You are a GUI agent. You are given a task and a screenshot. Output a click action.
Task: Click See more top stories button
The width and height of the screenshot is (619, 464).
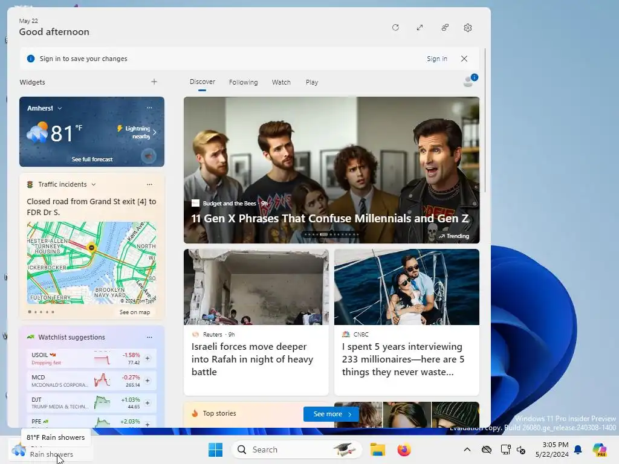pyautogui.click(x=331, y=414)
